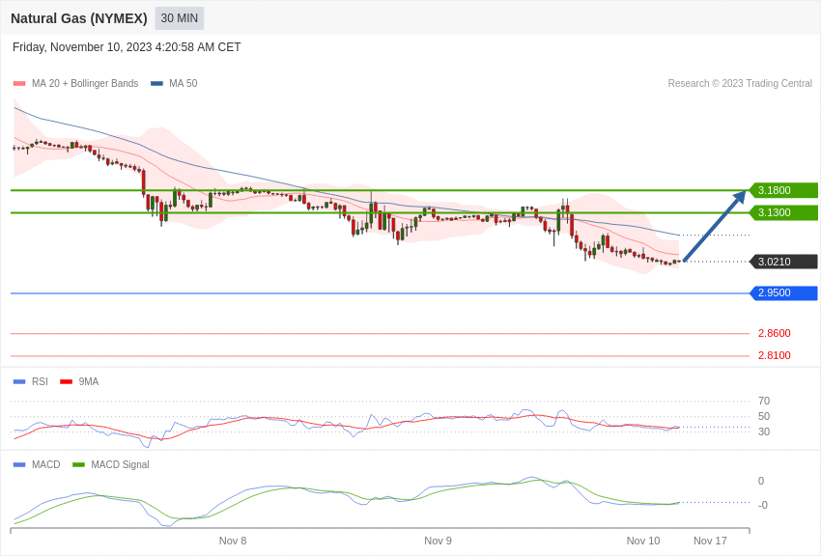Click the MACD legend blue swatch
This screenshot has height=556, width=821.
pyautogui.click(x=19, y=465)
